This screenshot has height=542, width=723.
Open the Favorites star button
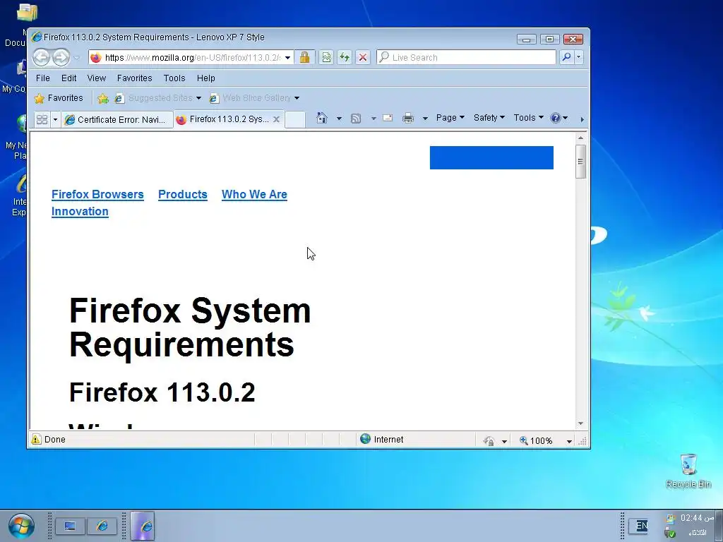coord(59,97)
